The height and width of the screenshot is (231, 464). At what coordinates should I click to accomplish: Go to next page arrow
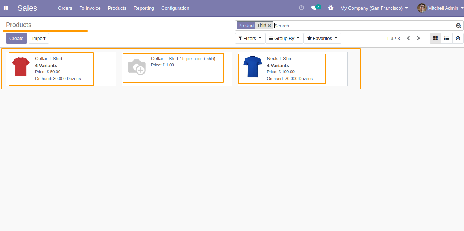[418, 38]
